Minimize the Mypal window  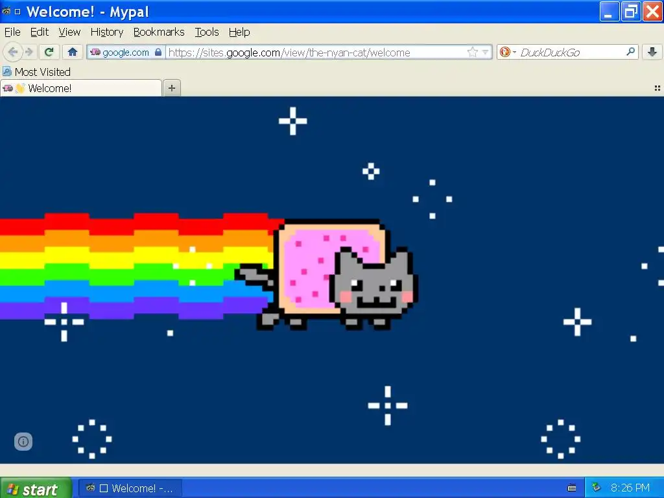tap(609, 12)
